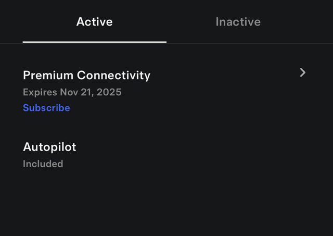Switch to the Inactive tab
This screenshot has height=236, width=333.
tap(238, 22)
